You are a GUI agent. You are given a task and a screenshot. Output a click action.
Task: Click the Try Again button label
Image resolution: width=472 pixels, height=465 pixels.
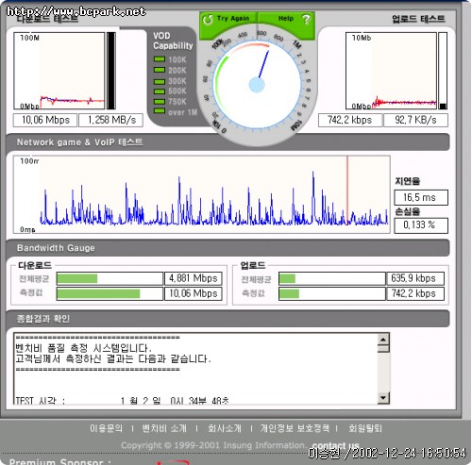[x=233, y=18]
